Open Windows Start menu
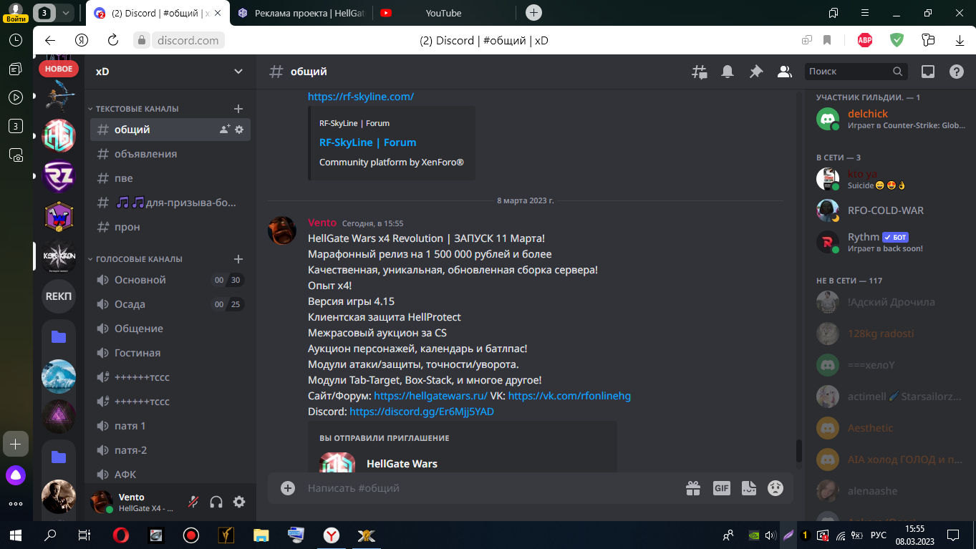 [16, 535]
